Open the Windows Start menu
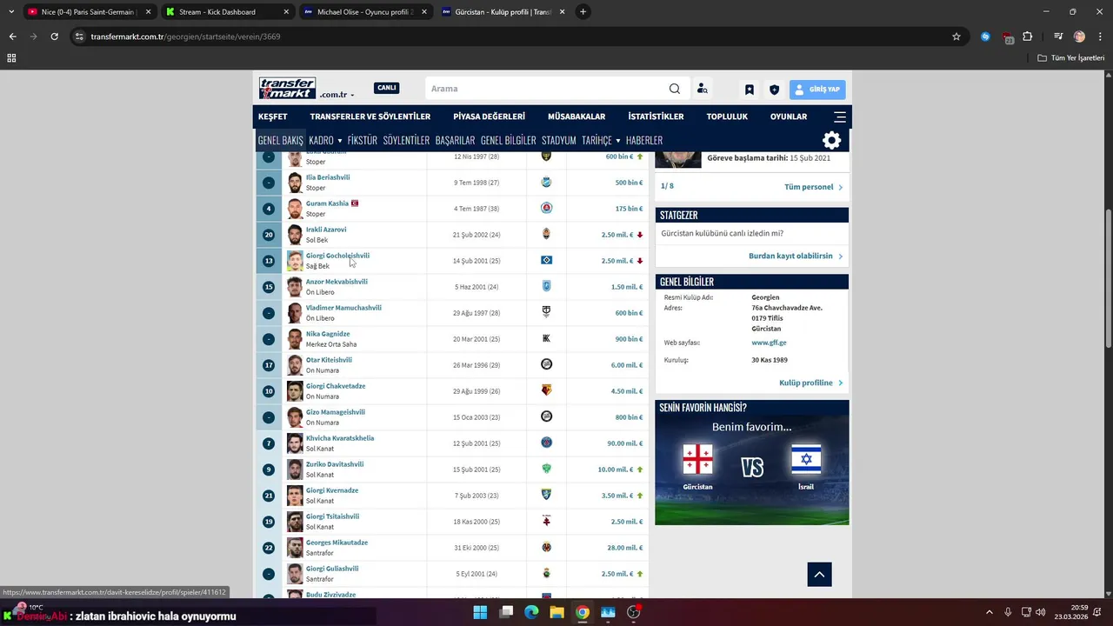Viewport: 1113px width, 626px height. [x=480, y=612]
